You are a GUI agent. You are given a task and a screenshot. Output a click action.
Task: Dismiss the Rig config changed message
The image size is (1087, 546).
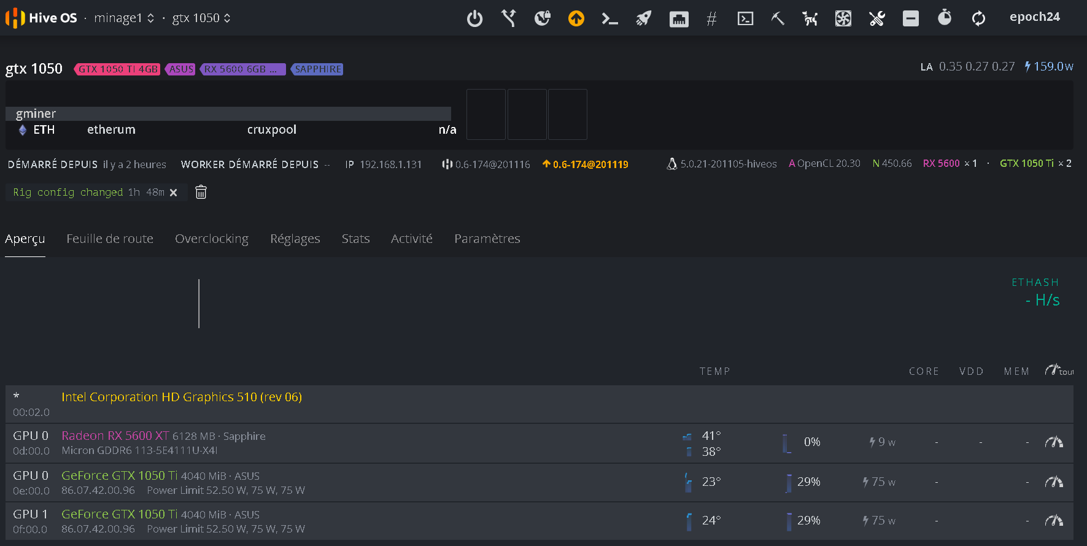[174, 193]
